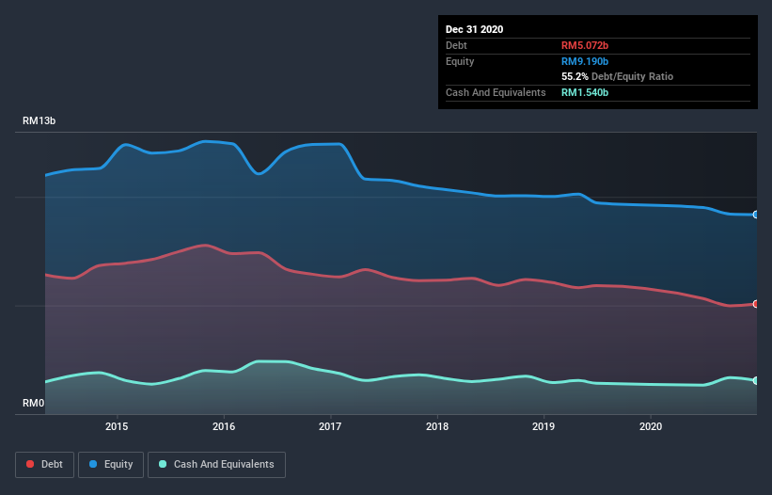Click the RM13b y-axis label
The height and width of the screenshot is (495, 772).
pos(39,120)
